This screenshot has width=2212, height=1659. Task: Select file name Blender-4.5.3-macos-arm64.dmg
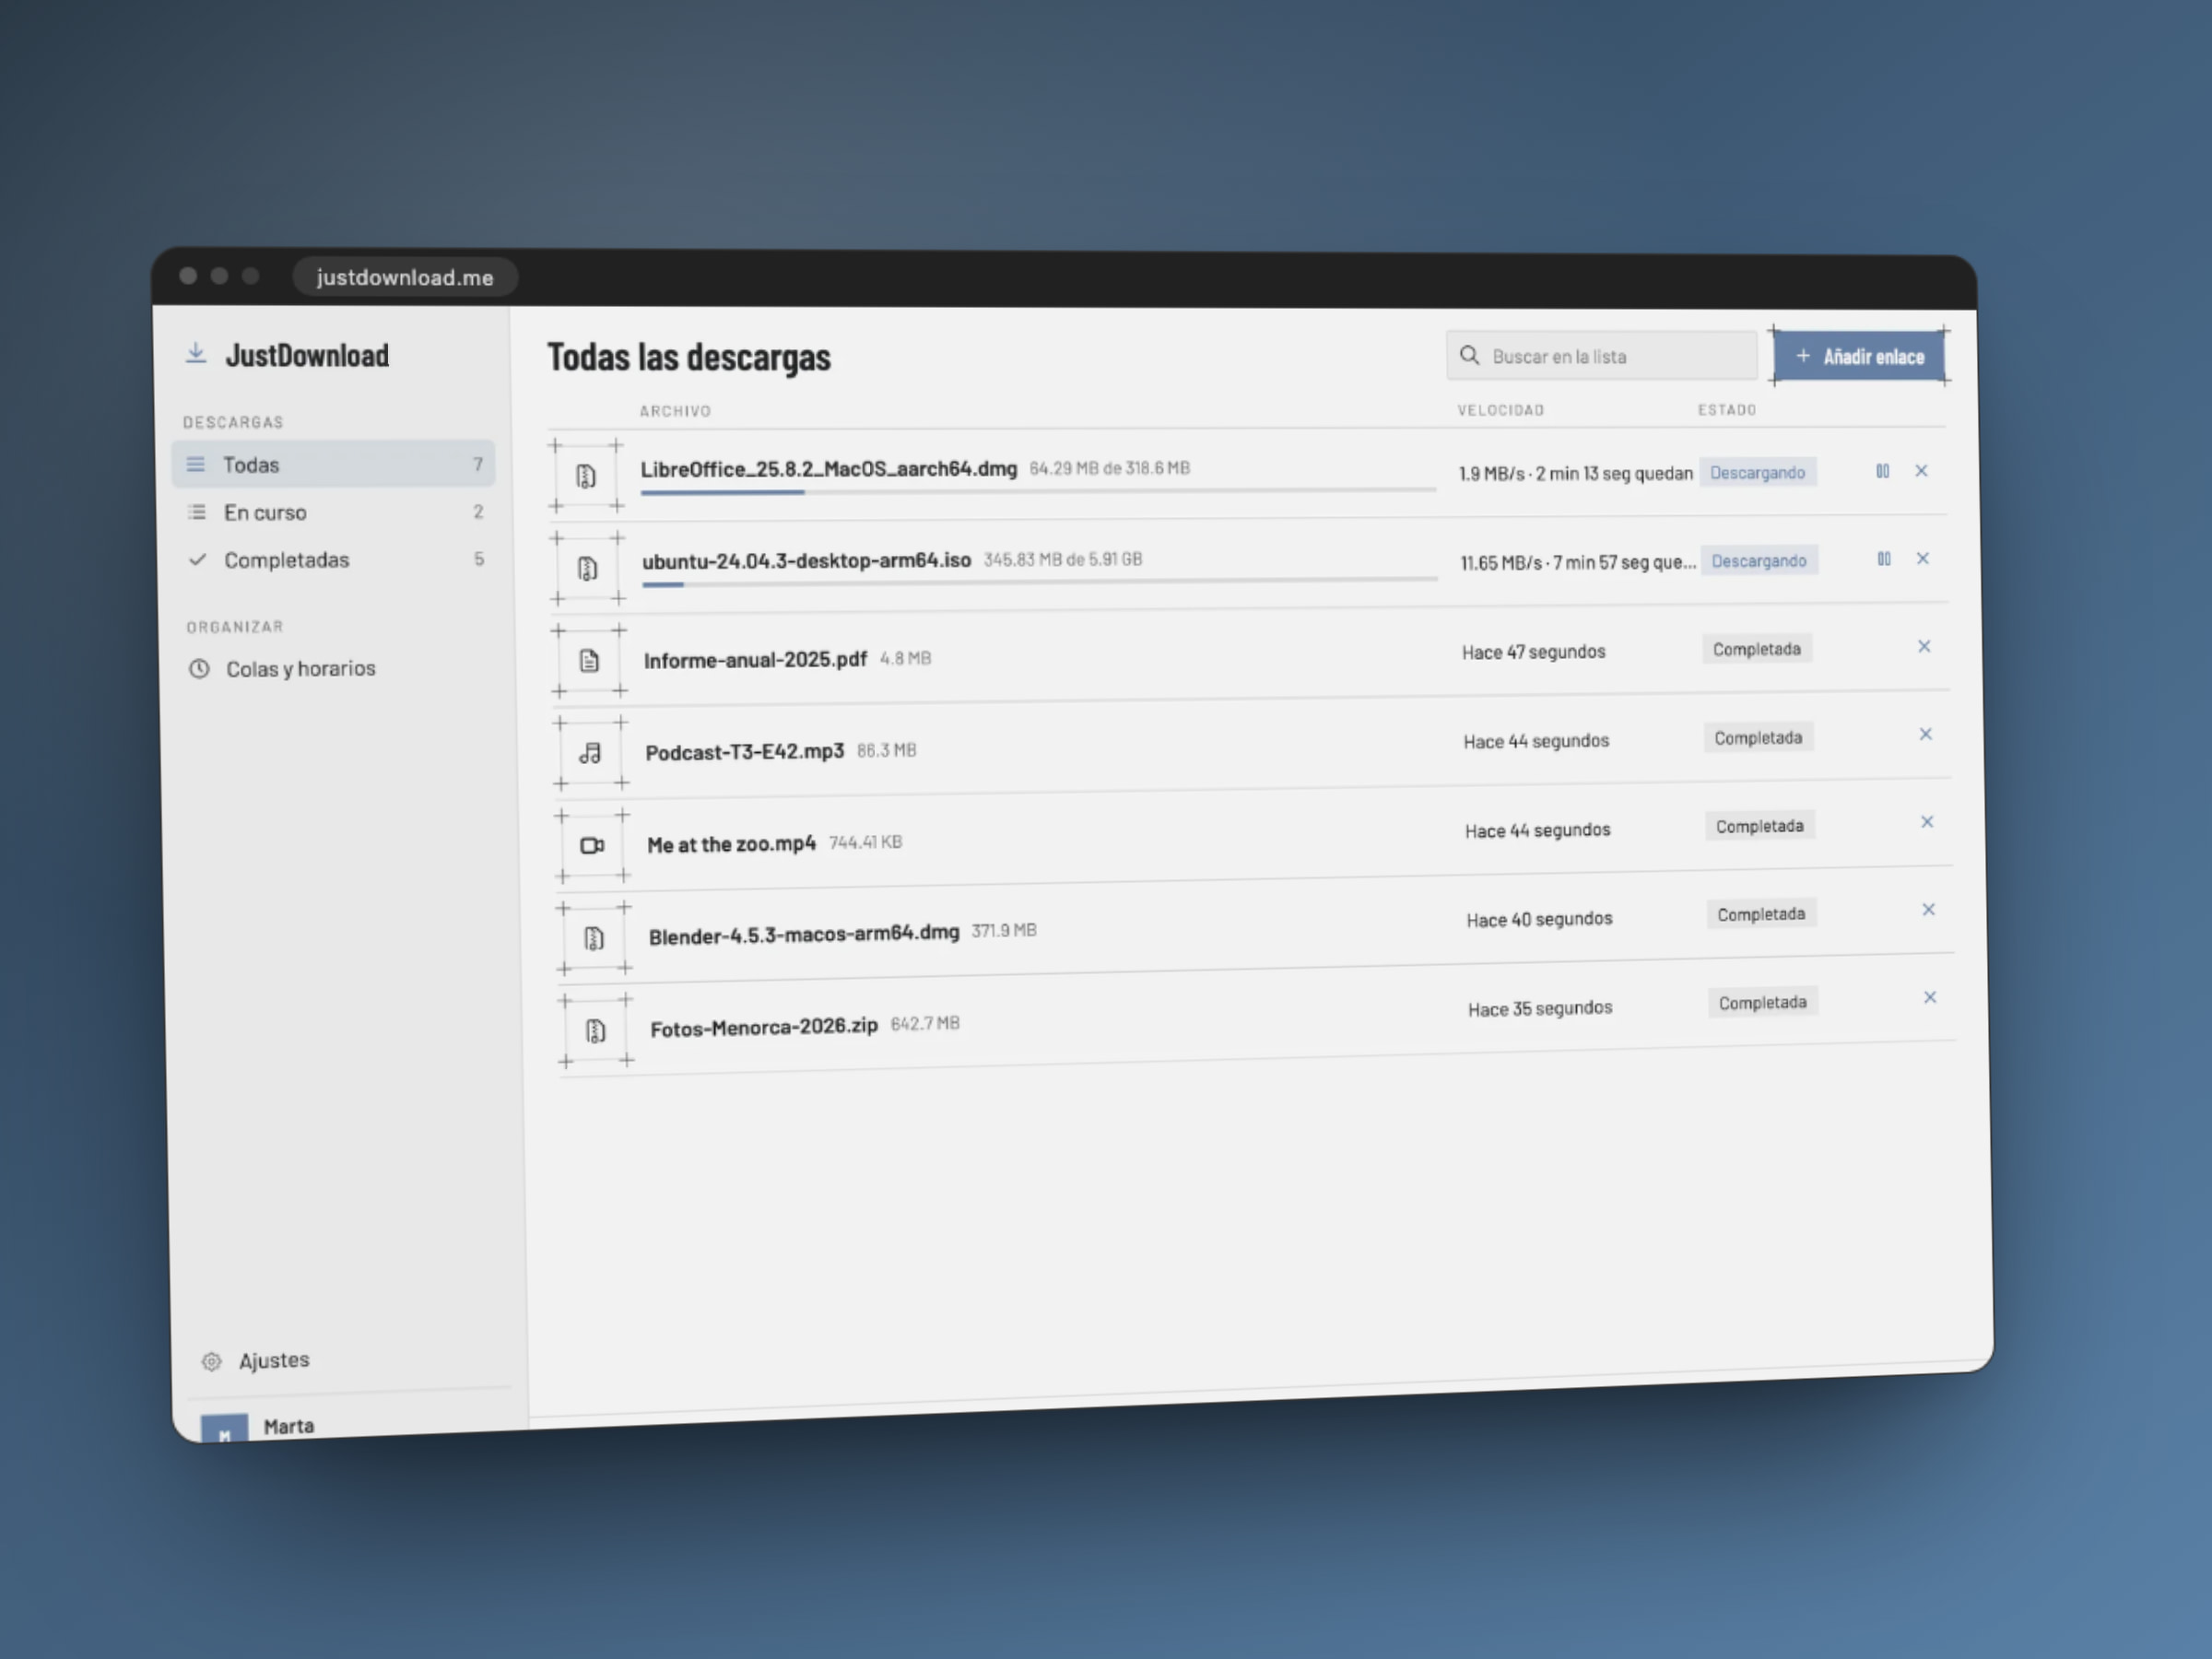[x=804, y=934]
